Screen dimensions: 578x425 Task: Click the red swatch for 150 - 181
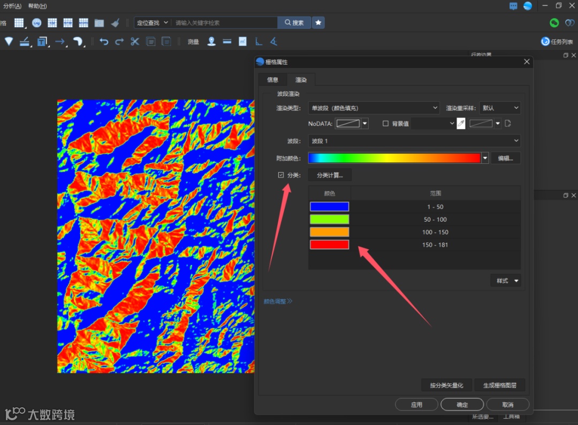point(329,245)
